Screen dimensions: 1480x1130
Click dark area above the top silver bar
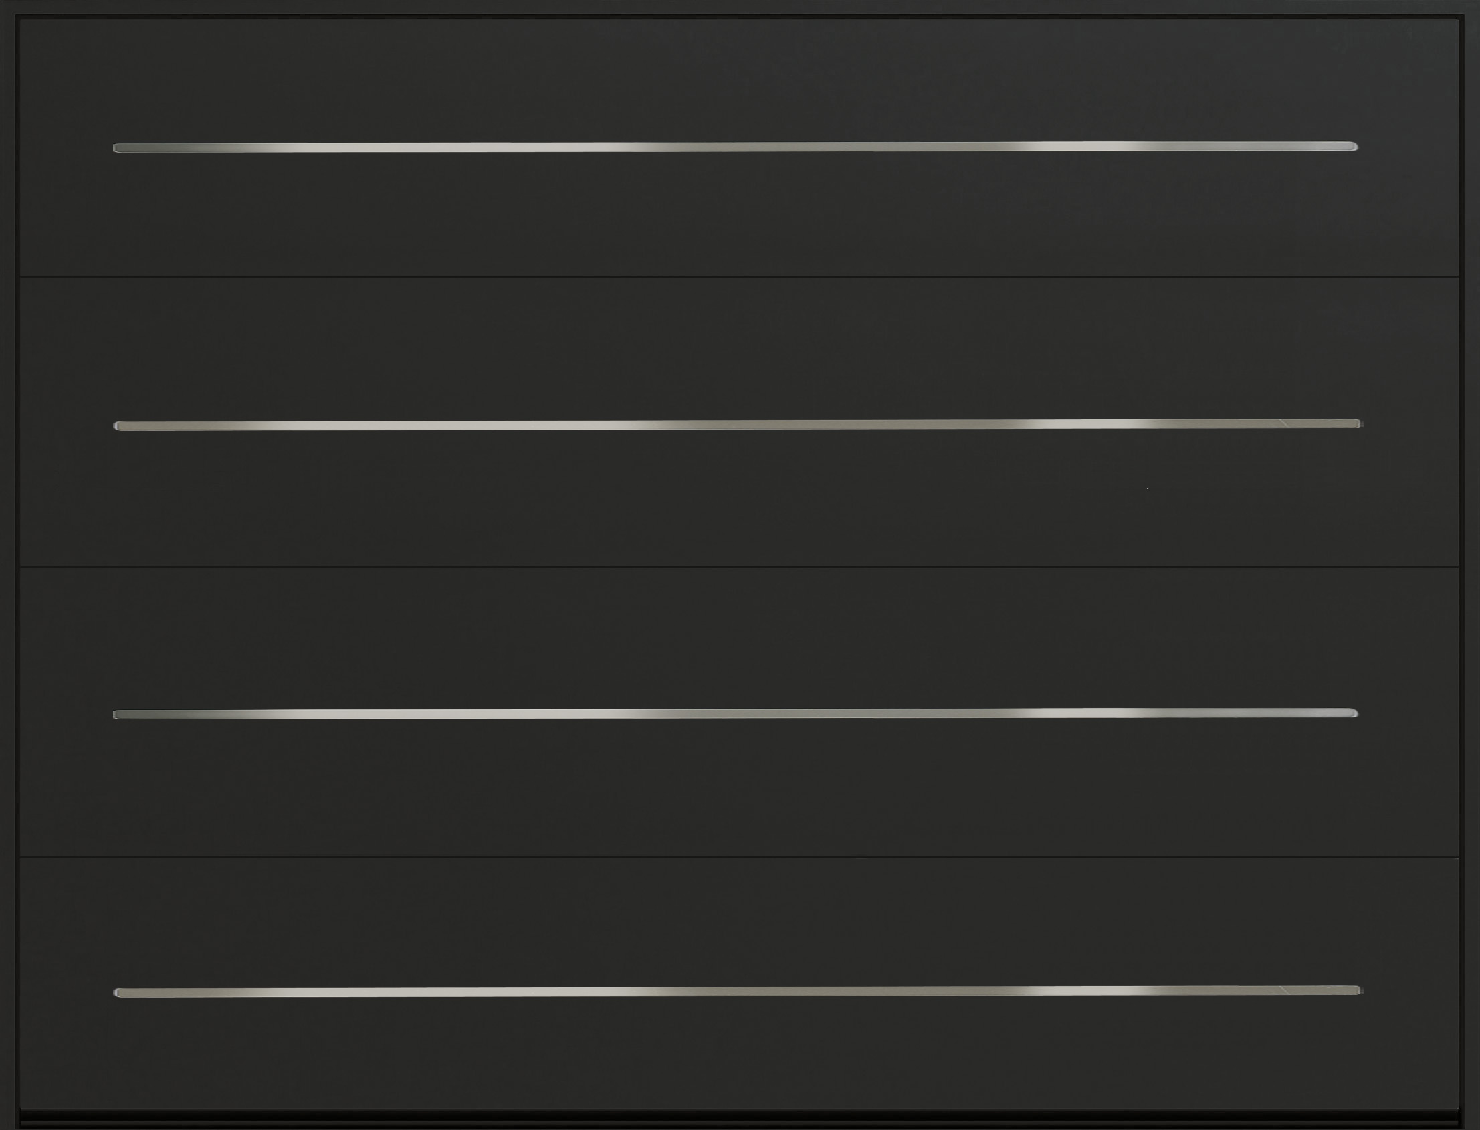(740, 81)
